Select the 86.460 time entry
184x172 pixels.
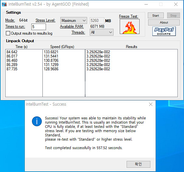[x=12, y=60]
